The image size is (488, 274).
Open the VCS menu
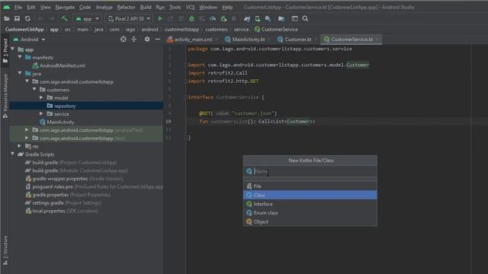[x=190, y=7]
